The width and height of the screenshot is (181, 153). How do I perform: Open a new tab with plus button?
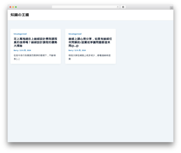tap(172, 8)
